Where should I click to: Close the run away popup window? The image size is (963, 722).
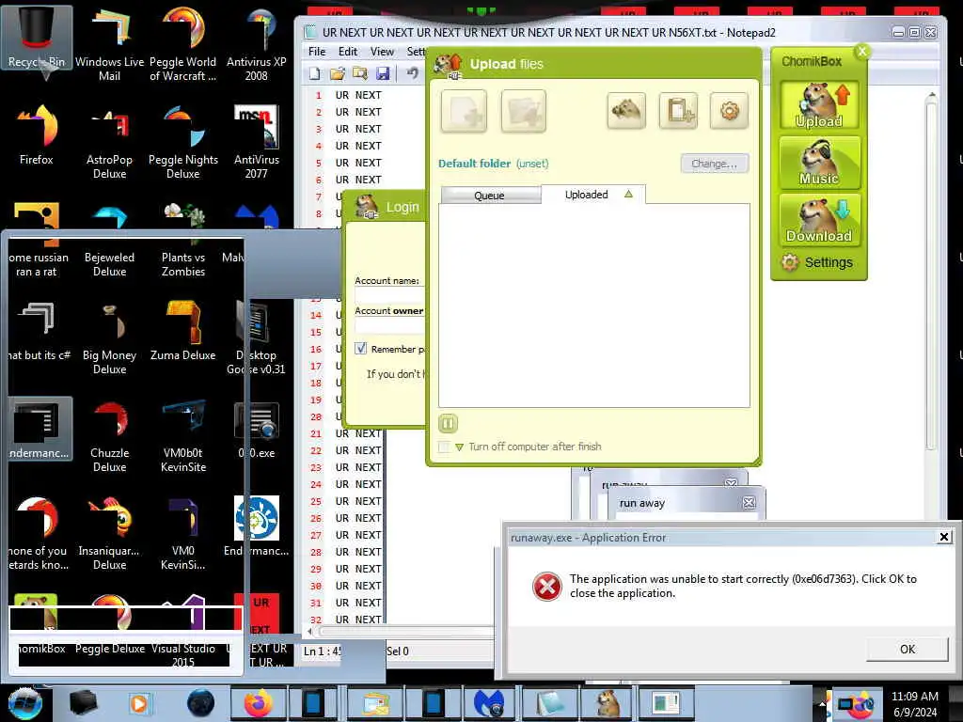point(749,503)
